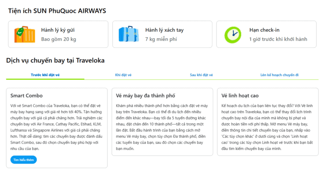Select the 'Sau khi đặt vé' tab

pos(201,75)
